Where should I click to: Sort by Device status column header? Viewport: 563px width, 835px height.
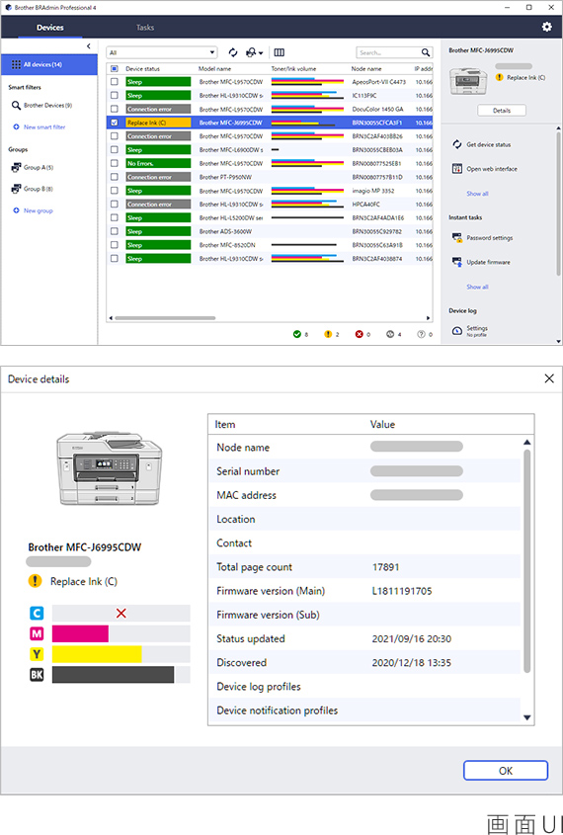pos(142,69)
